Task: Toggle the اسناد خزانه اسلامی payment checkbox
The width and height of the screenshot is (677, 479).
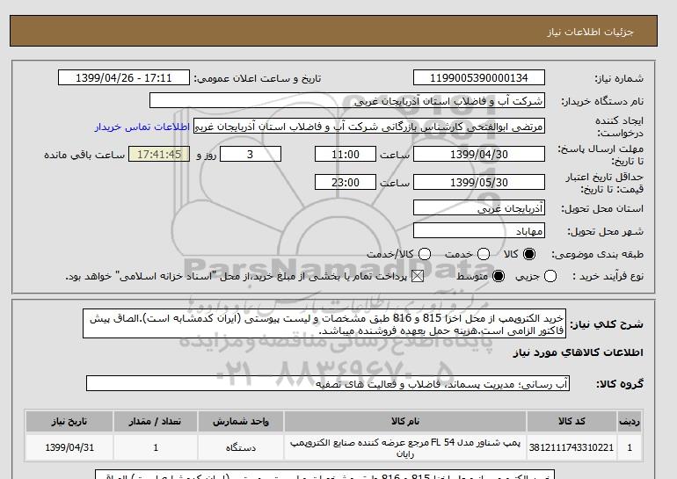Action: pyautogui.click(x=418, y=276)
